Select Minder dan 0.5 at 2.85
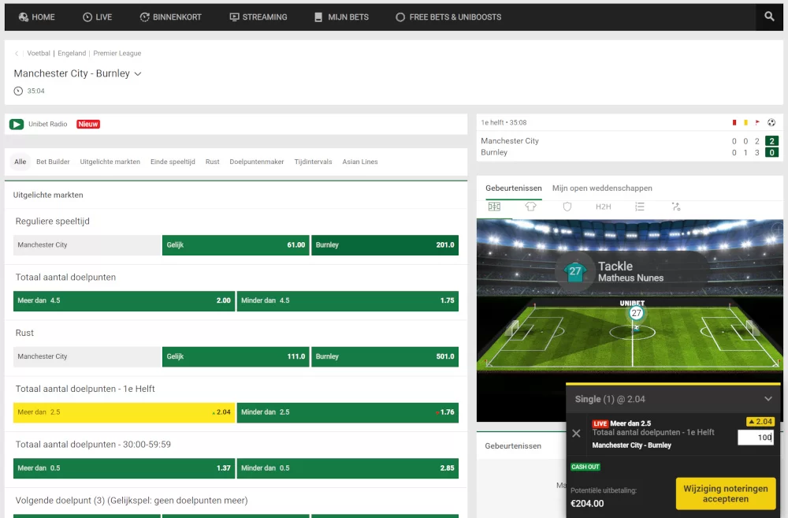The height and width of the screenshot is (518, 788). tap(348, 468)
